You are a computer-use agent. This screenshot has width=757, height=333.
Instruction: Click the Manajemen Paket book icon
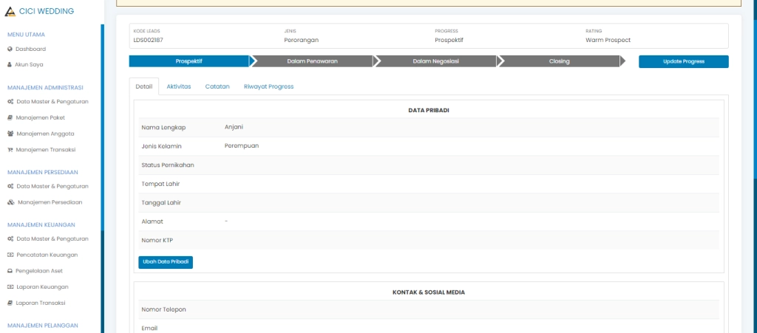coord(10,117)
